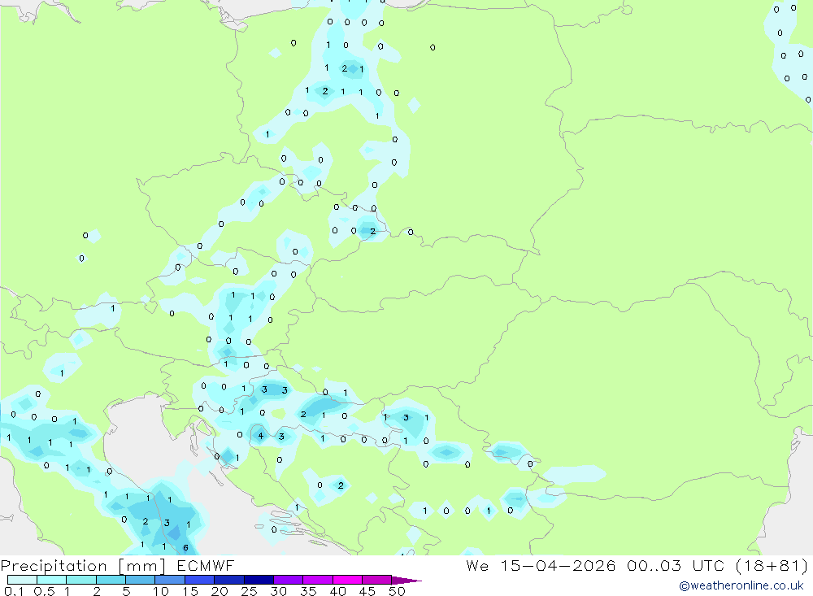The width and height of the screenshot is (813, 596).
Task: Select the 20–25 mm dark navy legend swatch
Action: point(228,580)
